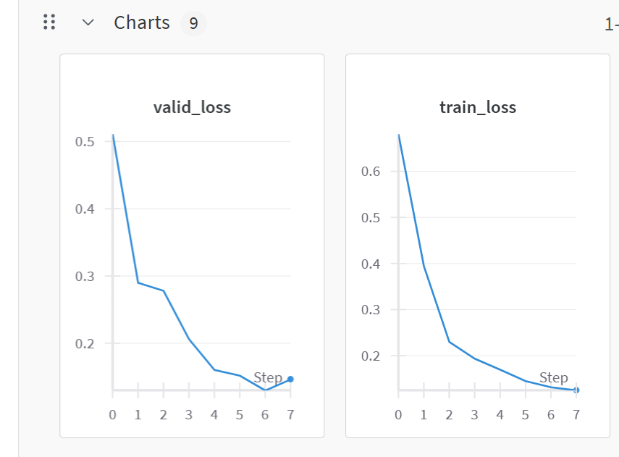This screenshot has width=619, height=457.
Task: Click the Step axis label in valid_loss
Action: pyautogui.click(x=268, y=377)
